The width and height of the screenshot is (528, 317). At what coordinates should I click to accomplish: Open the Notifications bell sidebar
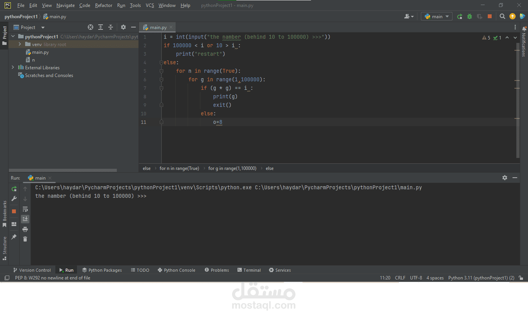pyautogui.click(x=524, y=41)
